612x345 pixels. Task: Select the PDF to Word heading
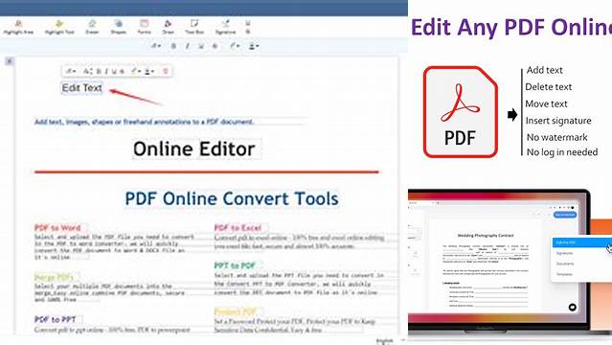(57, 228)
